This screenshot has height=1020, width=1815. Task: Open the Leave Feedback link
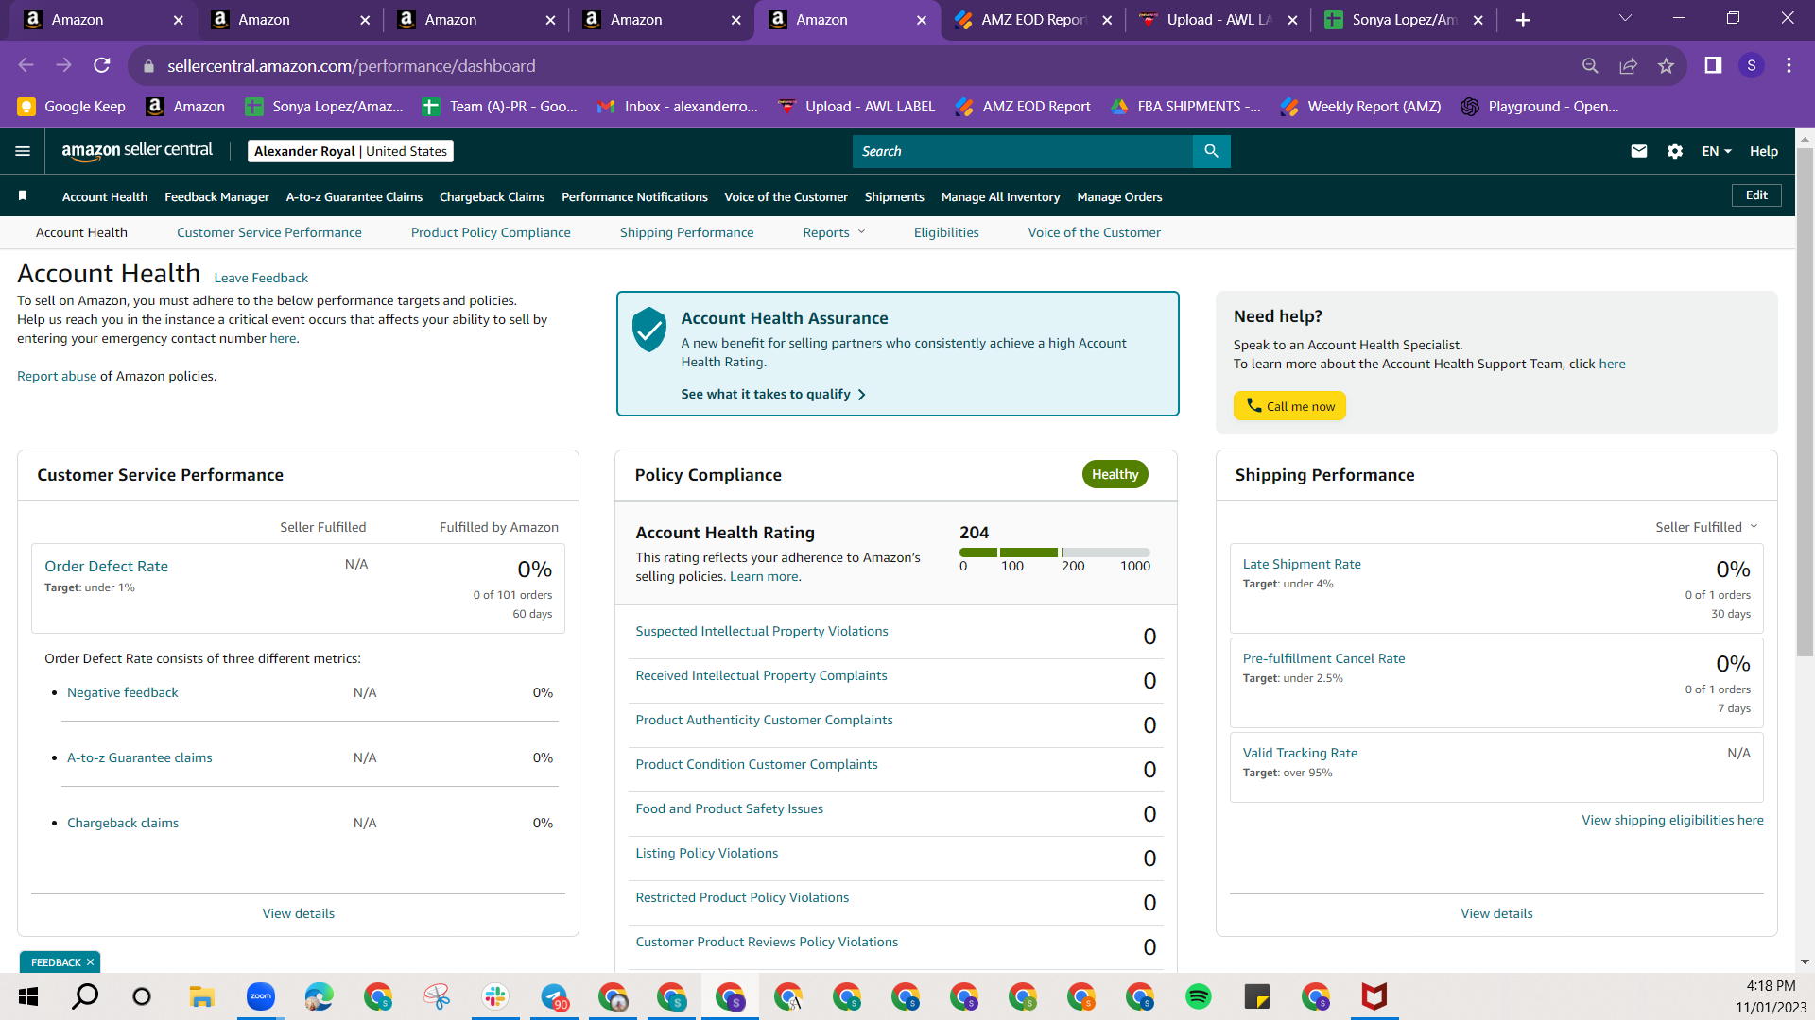click(261, 278)
